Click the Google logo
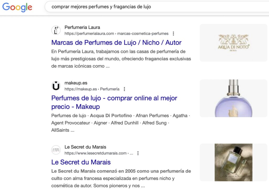 tap(17, 7)
